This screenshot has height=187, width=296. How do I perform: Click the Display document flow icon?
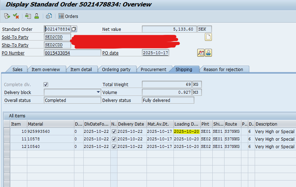[x=7, y=16]
